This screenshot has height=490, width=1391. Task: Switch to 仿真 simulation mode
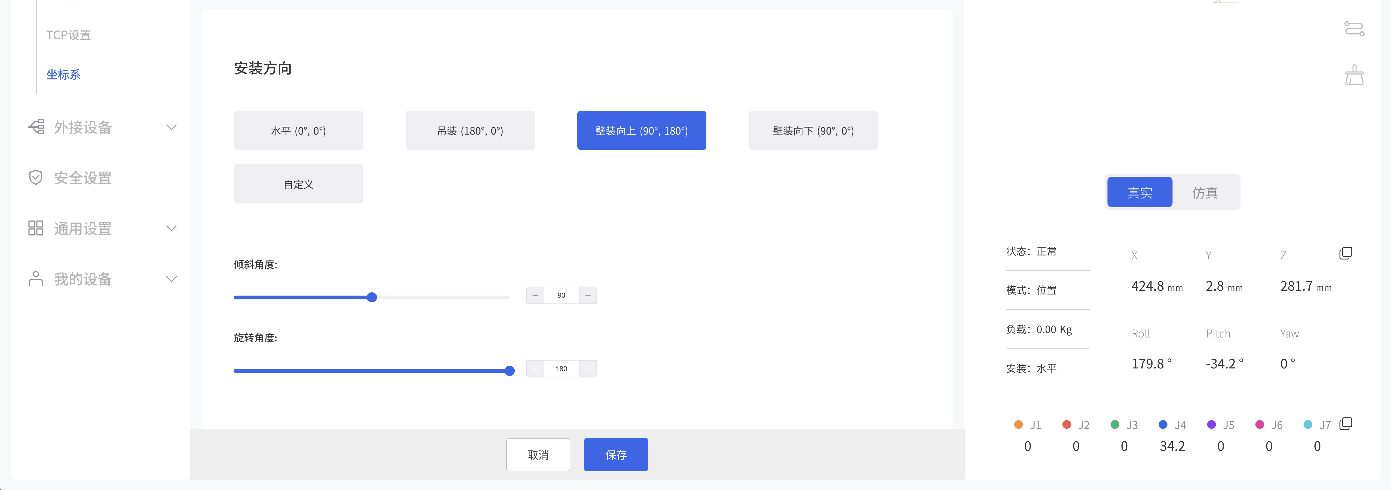1205,192
